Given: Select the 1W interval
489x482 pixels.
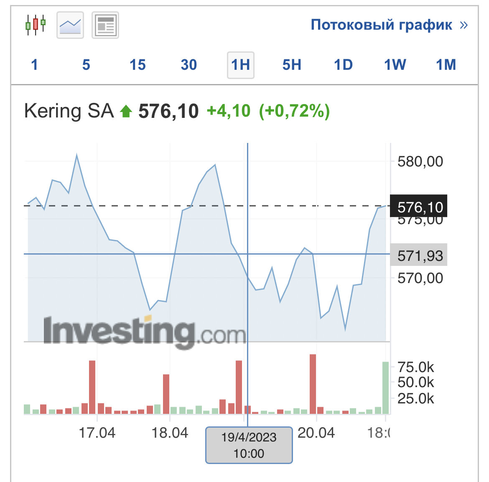Looking at the screenshot, I should coord(395,65).
